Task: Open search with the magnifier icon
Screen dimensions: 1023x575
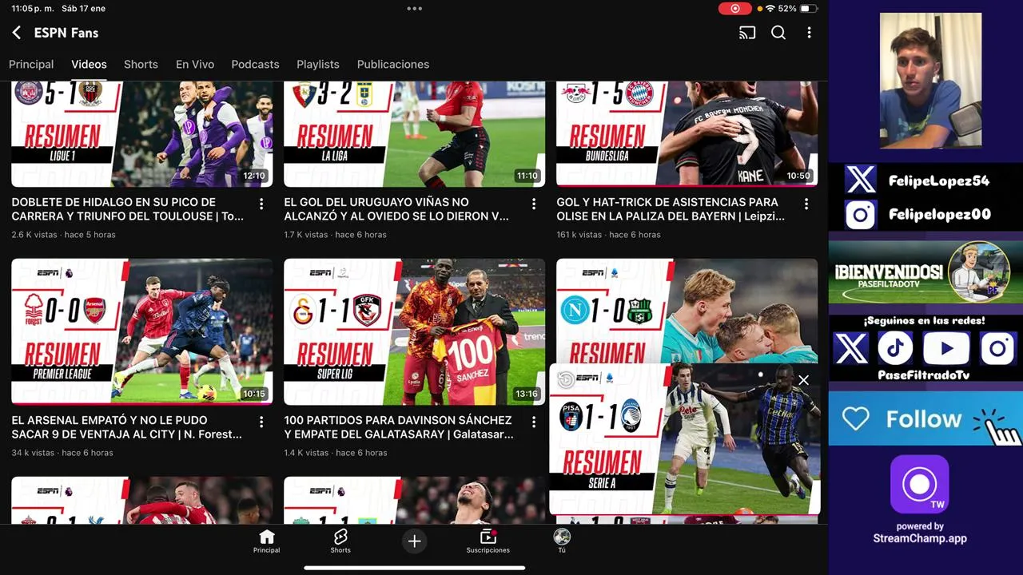Action: 778,33
